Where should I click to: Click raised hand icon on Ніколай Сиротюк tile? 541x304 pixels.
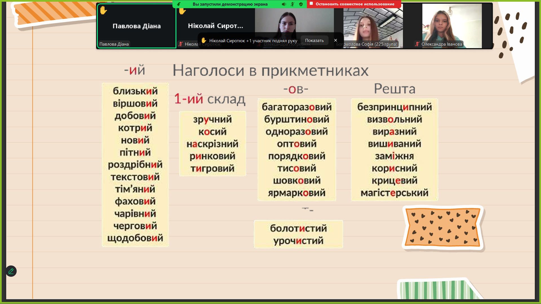point(182,11)
